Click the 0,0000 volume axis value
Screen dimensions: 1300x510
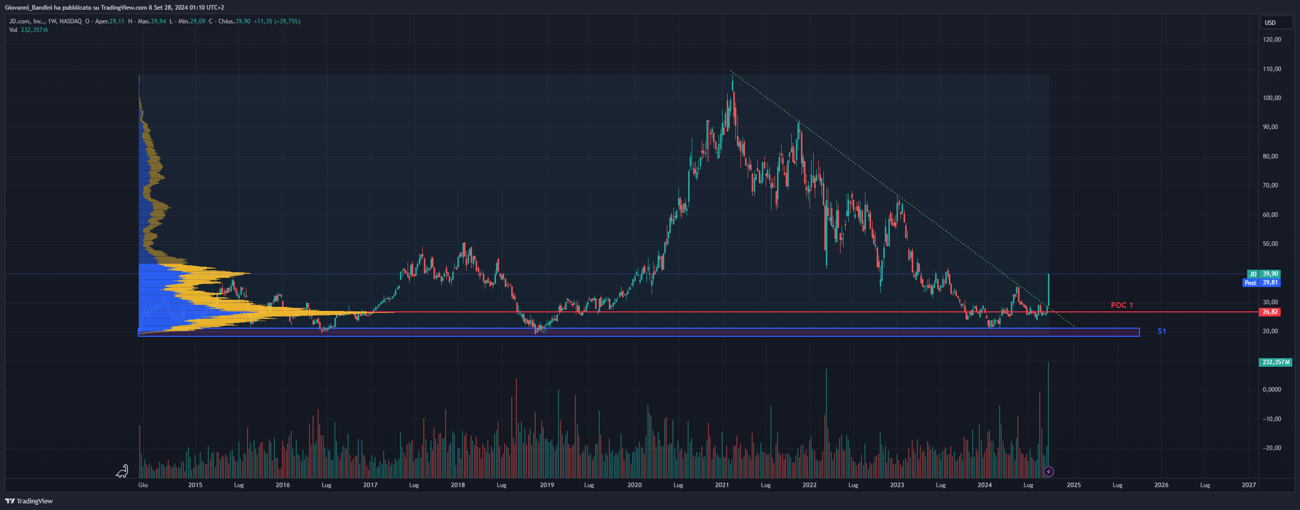(x=1272, y=389)
